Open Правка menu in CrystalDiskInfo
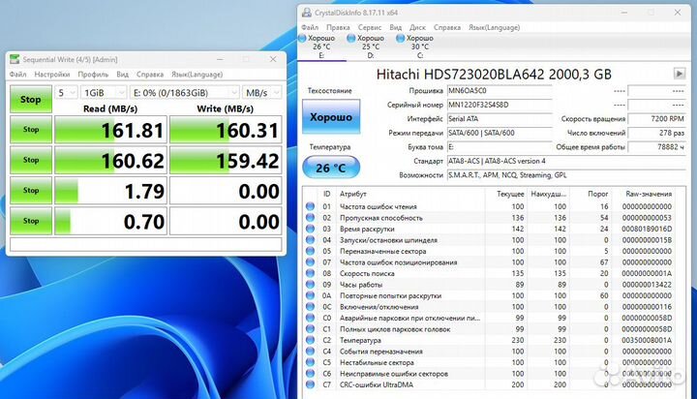697x399 pixels. pyautogui.click(x=338, y=27)
